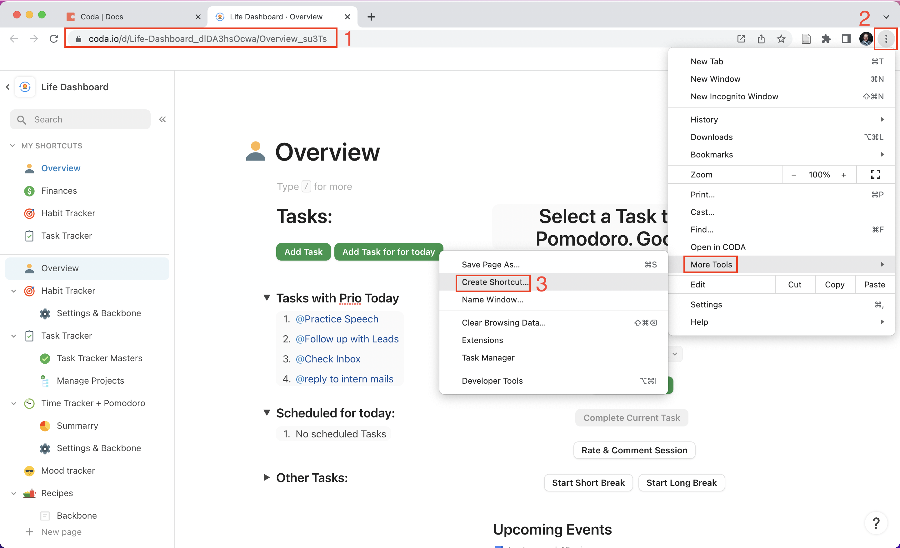Expand the Other Tasks section

[267, 477]
